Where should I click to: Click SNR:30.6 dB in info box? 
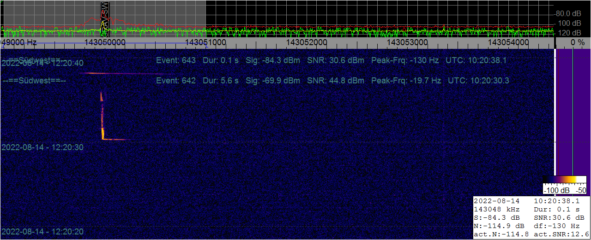[560, 218]
